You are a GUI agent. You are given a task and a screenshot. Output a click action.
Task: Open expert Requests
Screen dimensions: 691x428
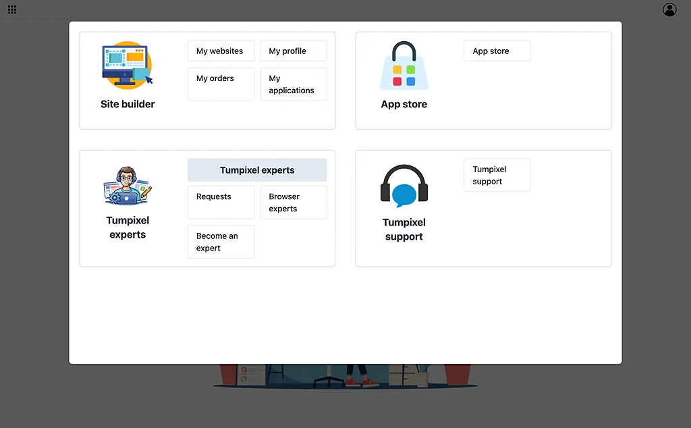(x=221, y=203)
